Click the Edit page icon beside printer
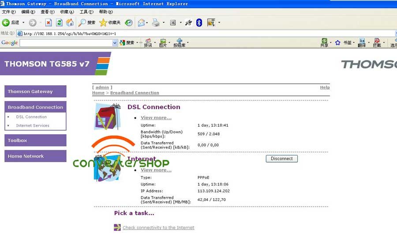The width and height of the screenshot is (397, 238). coord(173,23)
